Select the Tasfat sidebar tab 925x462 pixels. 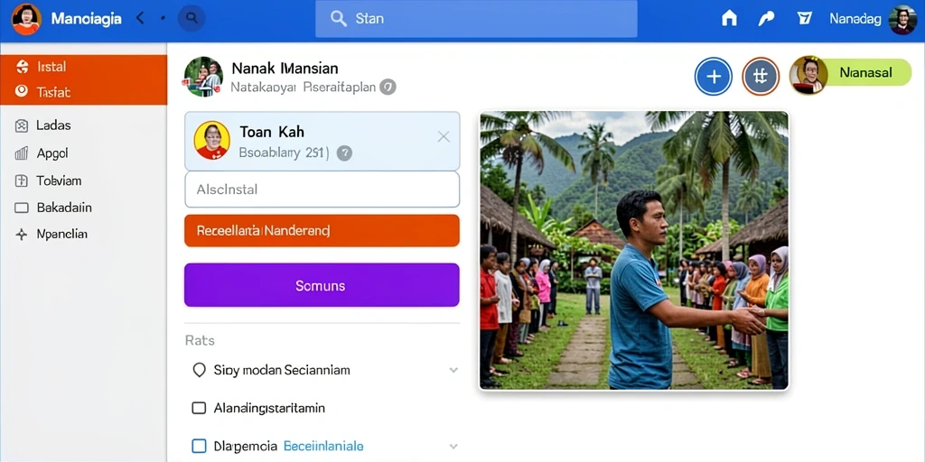[84, 92]
